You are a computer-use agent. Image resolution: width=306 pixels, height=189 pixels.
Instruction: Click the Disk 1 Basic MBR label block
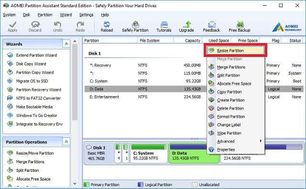click(x=99, y=153)
